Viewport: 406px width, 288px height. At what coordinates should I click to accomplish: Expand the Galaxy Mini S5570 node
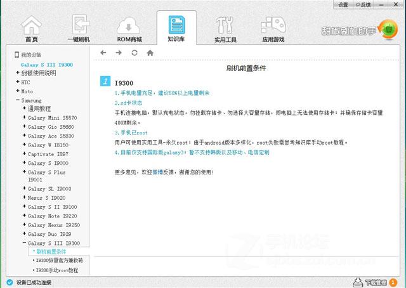point(24,117)
